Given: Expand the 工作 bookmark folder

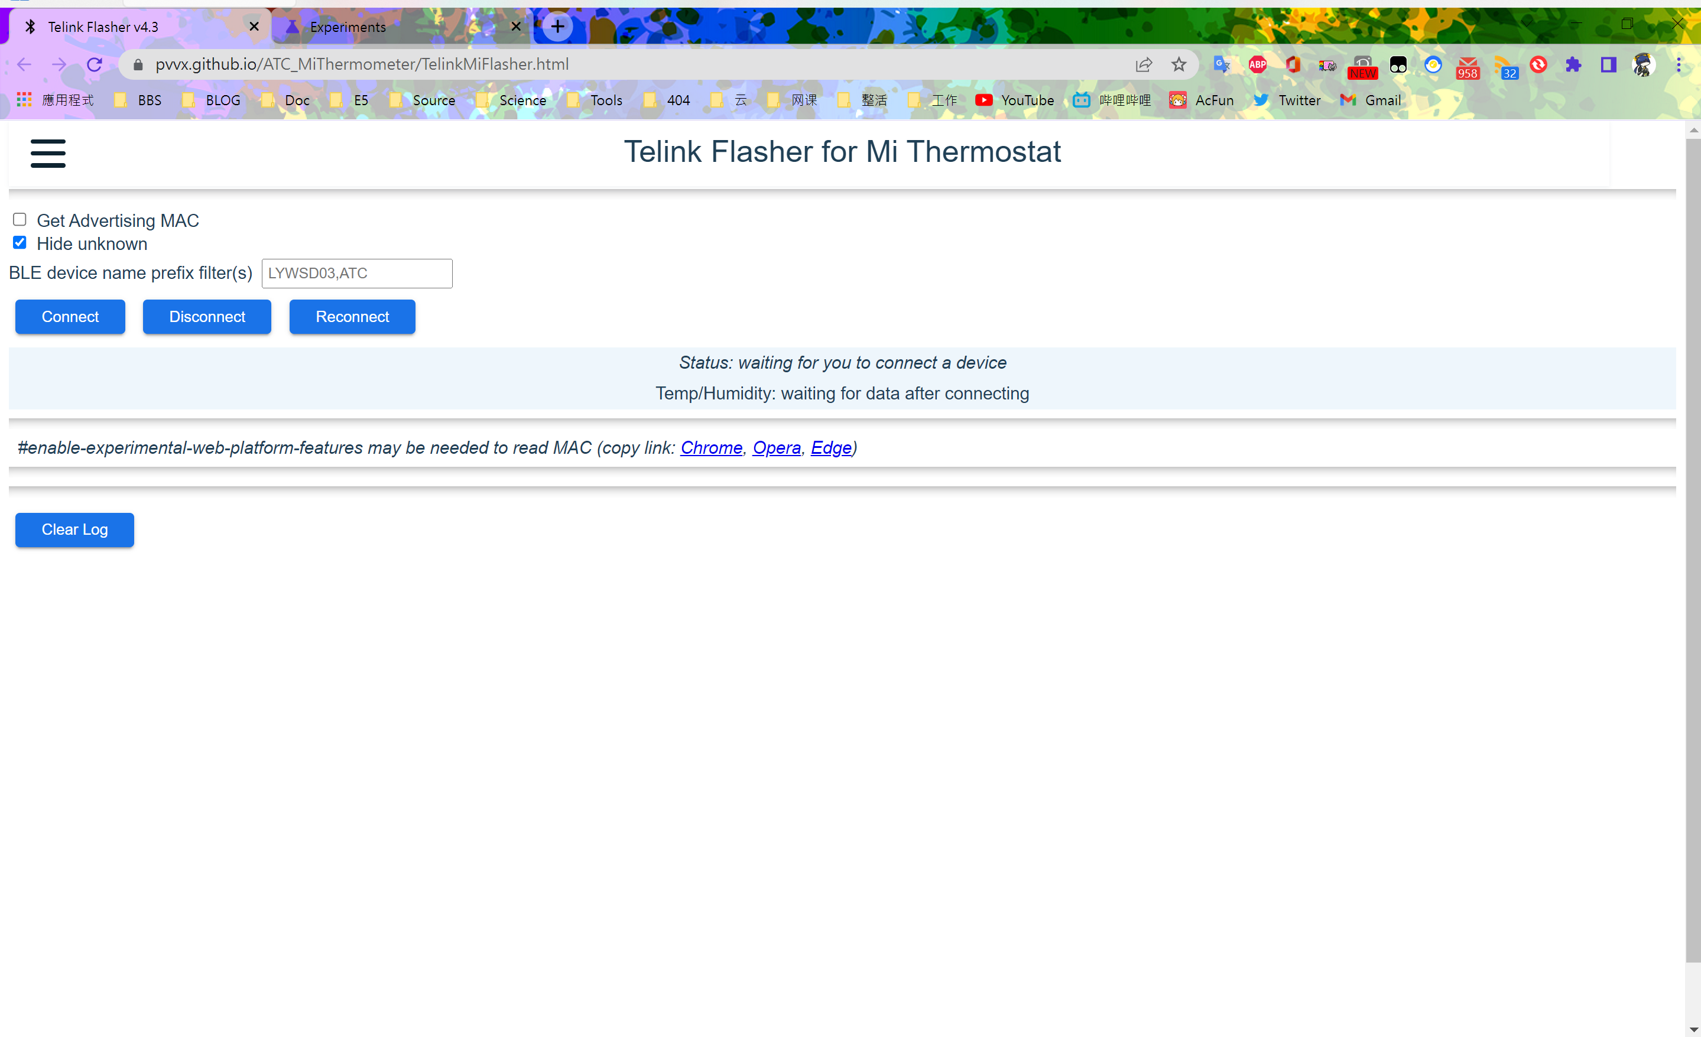Looking at the screenshot, I should pos(933,100).
